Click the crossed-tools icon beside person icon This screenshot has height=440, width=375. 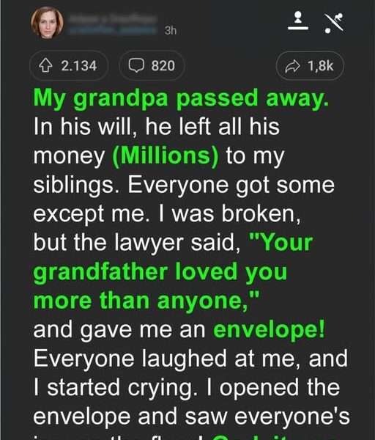click(334, 23)
